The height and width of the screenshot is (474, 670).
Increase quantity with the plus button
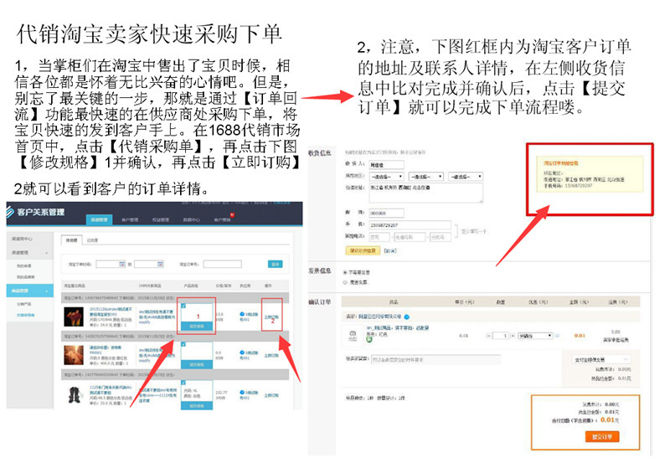tap(513, 336)
